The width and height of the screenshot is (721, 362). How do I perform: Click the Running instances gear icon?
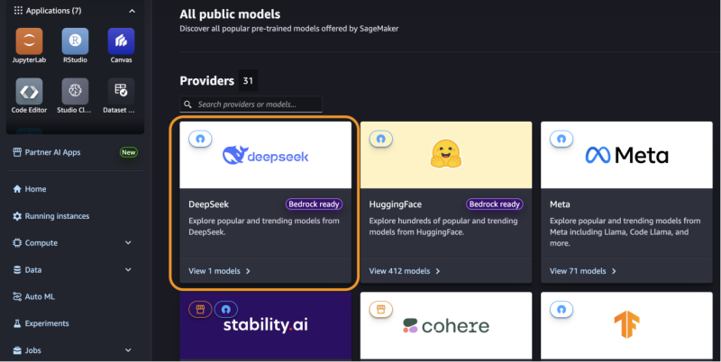(x=17, y=216)
